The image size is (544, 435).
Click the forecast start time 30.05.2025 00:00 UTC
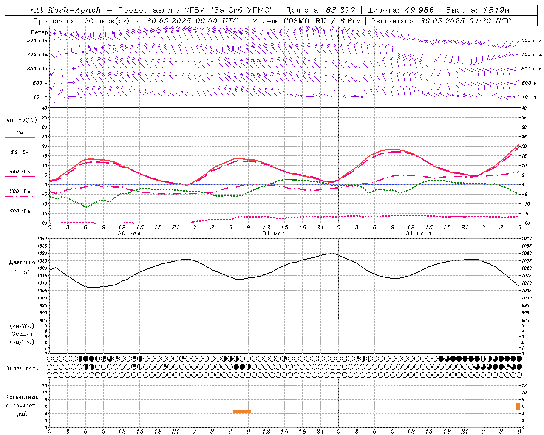(192, 21)
